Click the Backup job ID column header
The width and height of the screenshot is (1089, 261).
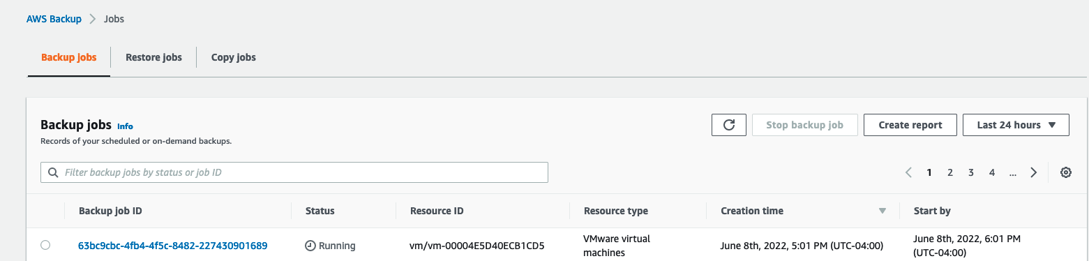pos(110,211)
